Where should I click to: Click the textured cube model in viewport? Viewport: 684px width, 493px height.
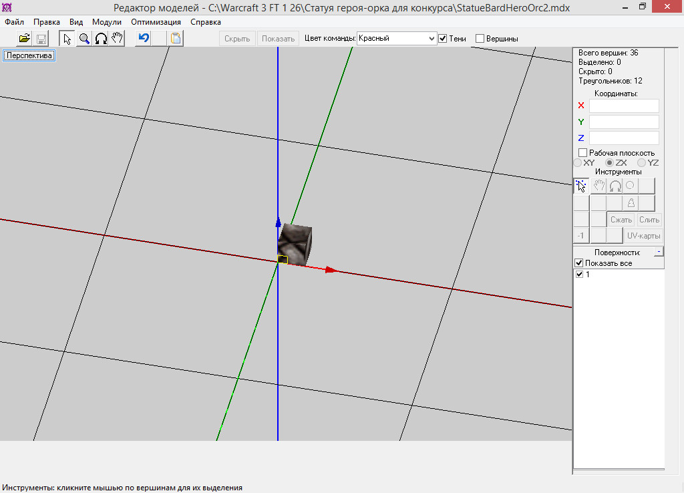(295, 244)
